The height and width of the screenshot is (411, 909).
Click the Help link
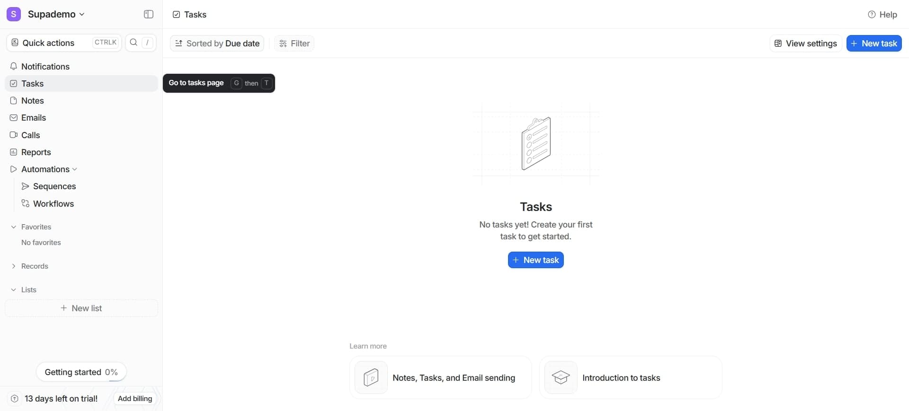point(882,15)
